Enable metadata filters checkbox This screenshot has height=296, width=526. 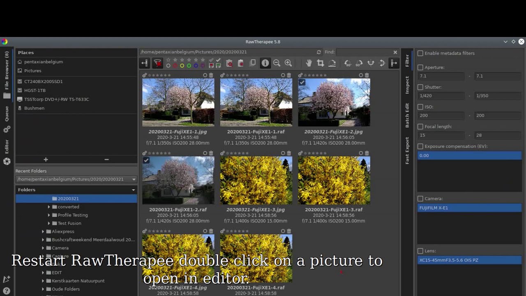click(420, 53)
